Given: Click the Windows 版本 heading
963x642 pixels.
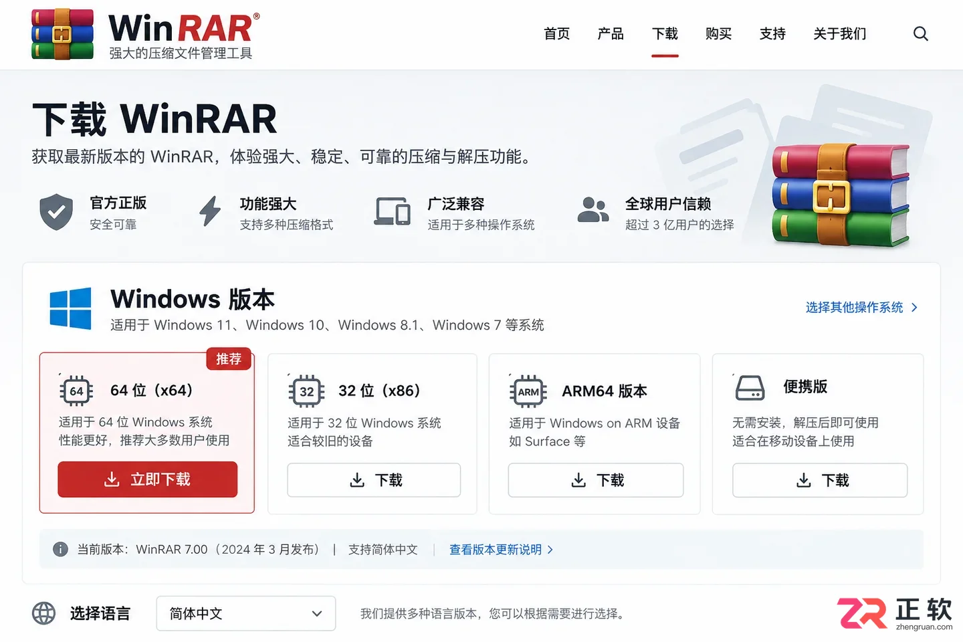Looking at the screenshot, I should point(193,299).
